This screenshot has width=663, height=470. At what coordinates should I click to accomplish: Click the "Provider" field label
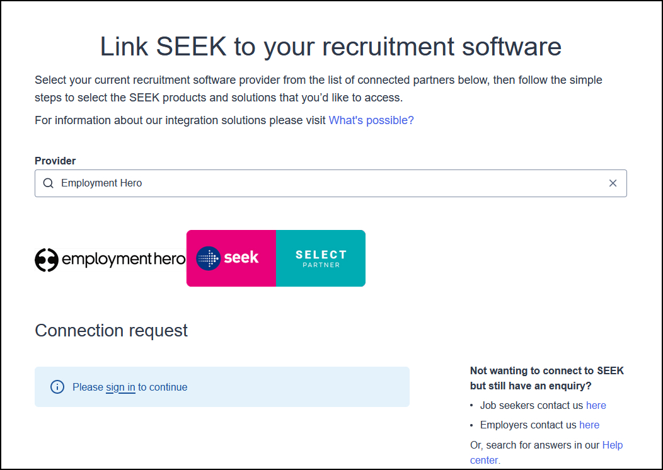(55, 161)
